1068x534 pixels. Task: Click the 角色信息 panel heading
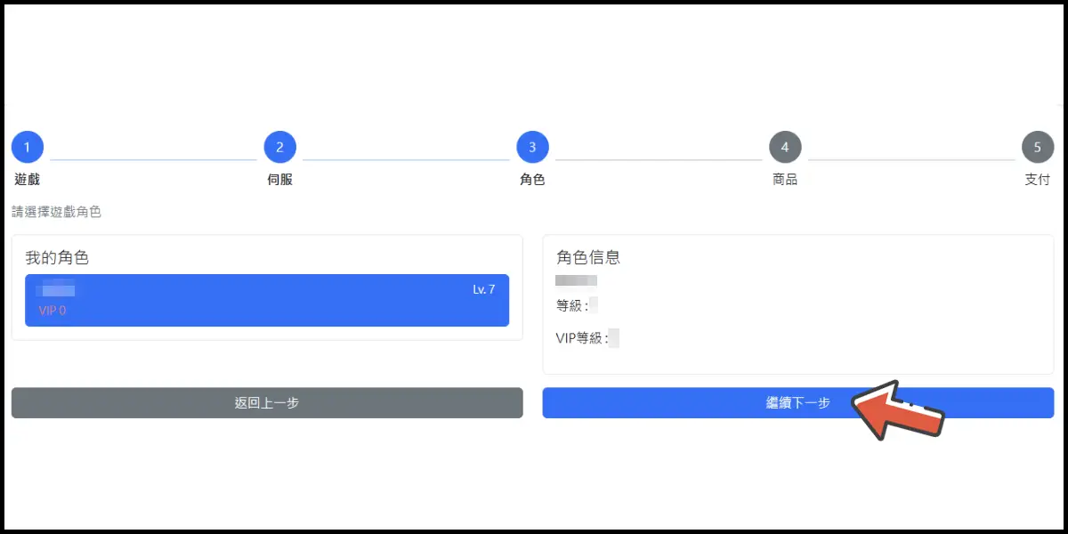click(588, 258)
